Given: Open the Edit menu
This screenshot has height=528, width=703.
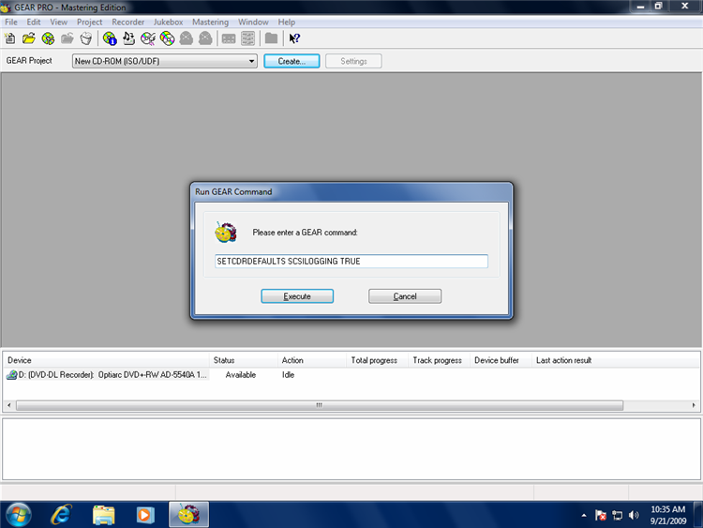Looking at the screenshot, I should [34, 22].
